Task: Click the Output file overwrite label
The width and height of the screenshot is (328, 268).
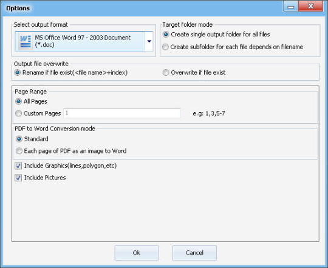Action: click(x=41, y=64)
